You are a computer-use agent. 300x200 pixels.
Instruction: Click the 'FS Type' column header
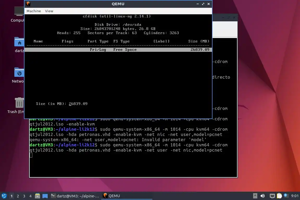tap(121, 41)
